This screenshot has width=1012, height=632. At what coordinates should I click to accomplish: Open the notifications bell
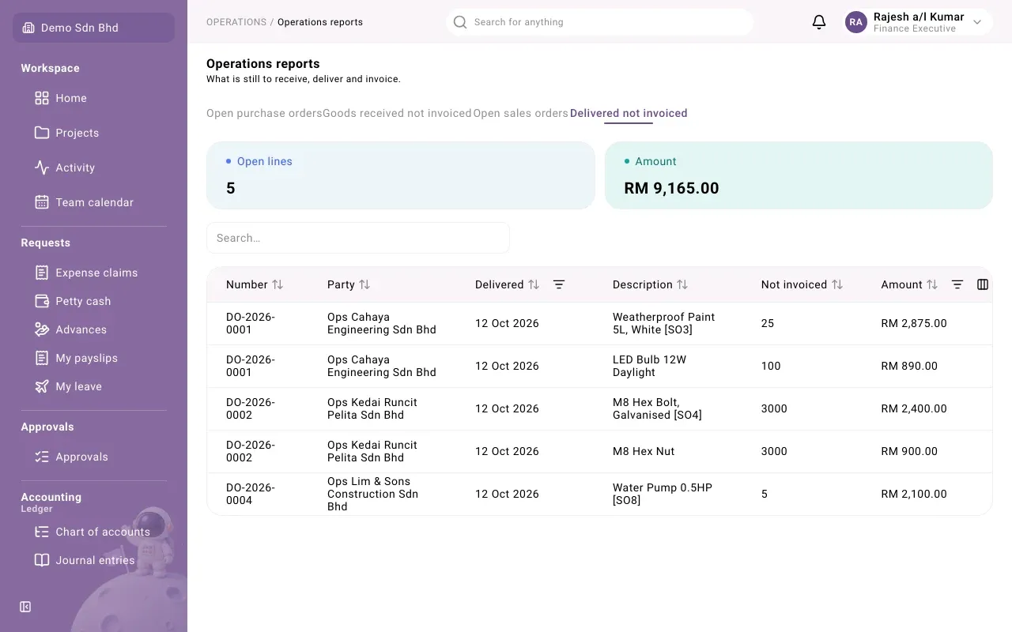pos(819,22)
